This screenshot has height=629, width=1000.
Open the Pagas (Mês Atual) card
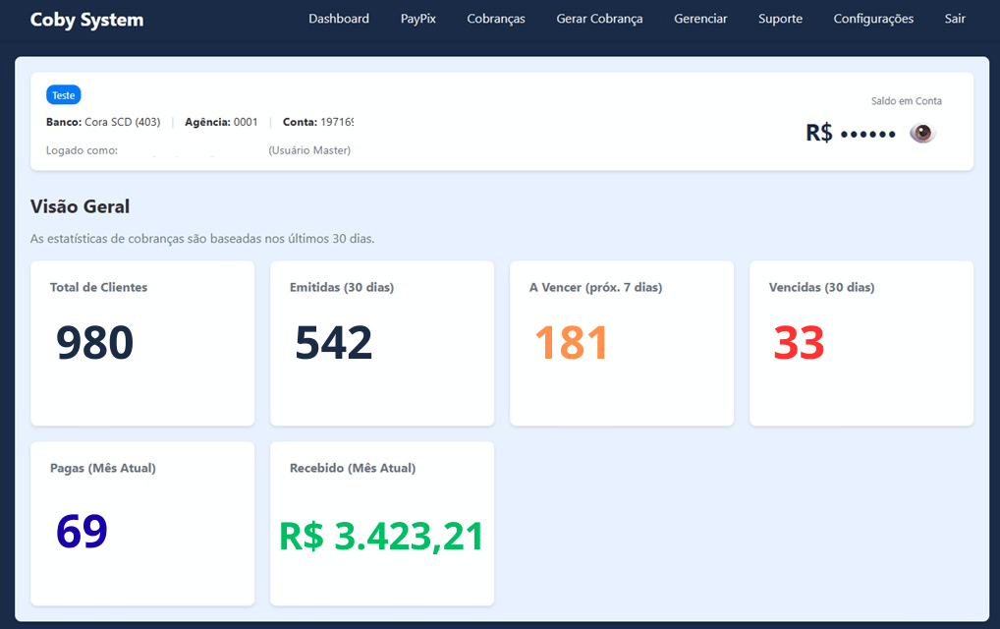click(141, 523)
